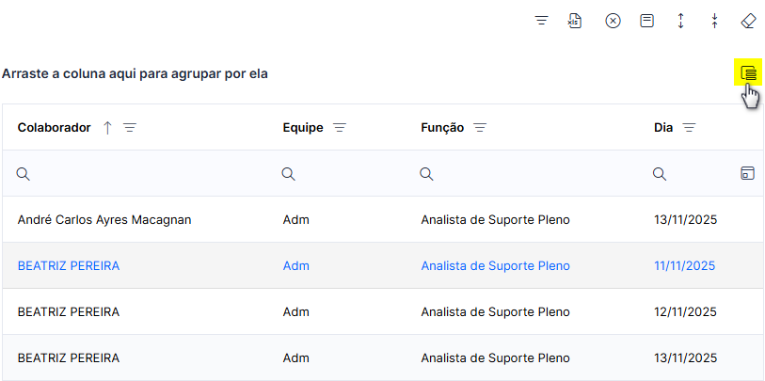Click the Função search filter field
Viewport: 765px width, 381px height.
[531, 174]
